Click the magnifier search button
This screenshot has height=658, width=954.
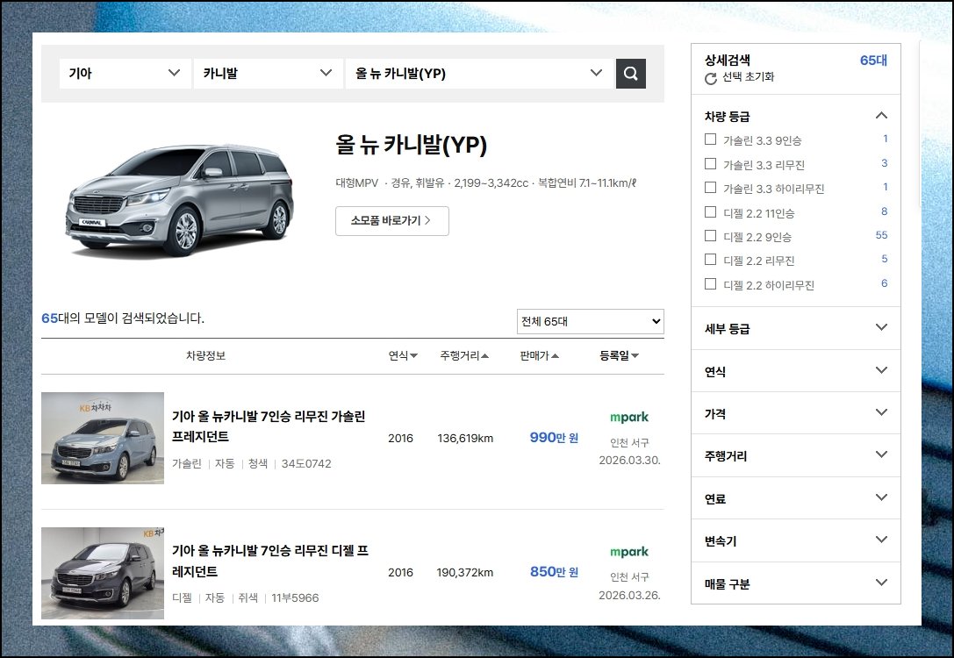coord(630,74)
